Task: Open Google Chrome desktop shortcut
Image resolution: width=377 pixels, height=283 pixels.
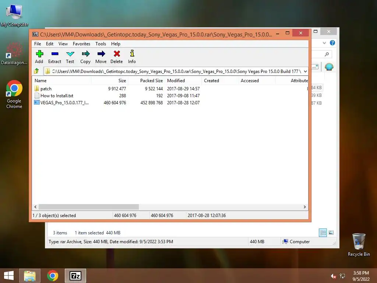Action: (x=14, y=94)
